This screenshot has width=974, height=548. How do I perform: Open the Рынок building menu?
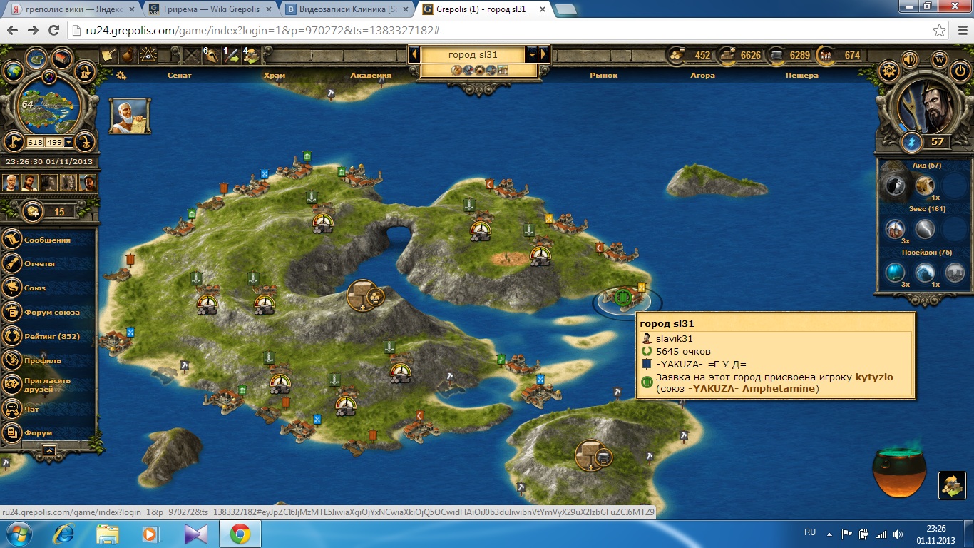pyautogui.click(x=603, y=75)
